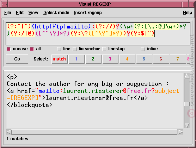Select capture group 3 button

pyautogui.click(x=110, y=59)
